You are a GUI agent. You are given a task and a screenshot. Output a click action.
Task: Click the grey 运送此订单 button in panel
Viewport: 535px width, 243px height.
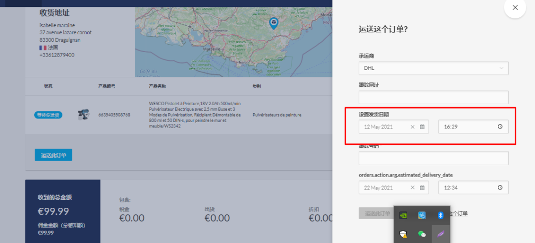pos(376,213)
